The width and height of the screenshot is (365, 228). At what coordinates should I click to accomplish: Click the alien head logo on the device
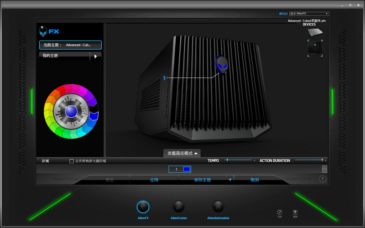[x=222, y=65]
